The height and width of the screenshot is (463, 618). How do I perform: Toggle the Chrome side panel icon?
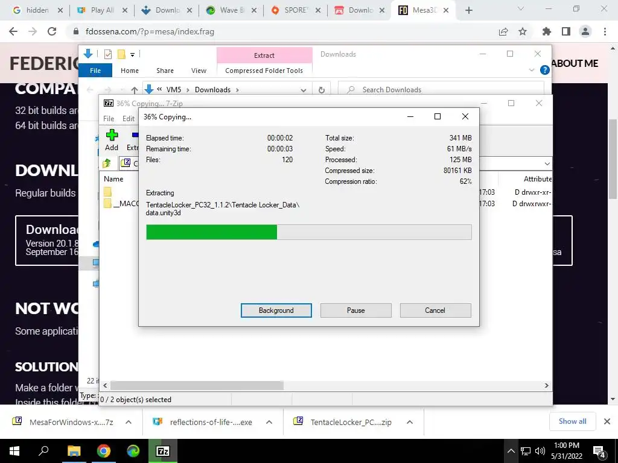566,31
